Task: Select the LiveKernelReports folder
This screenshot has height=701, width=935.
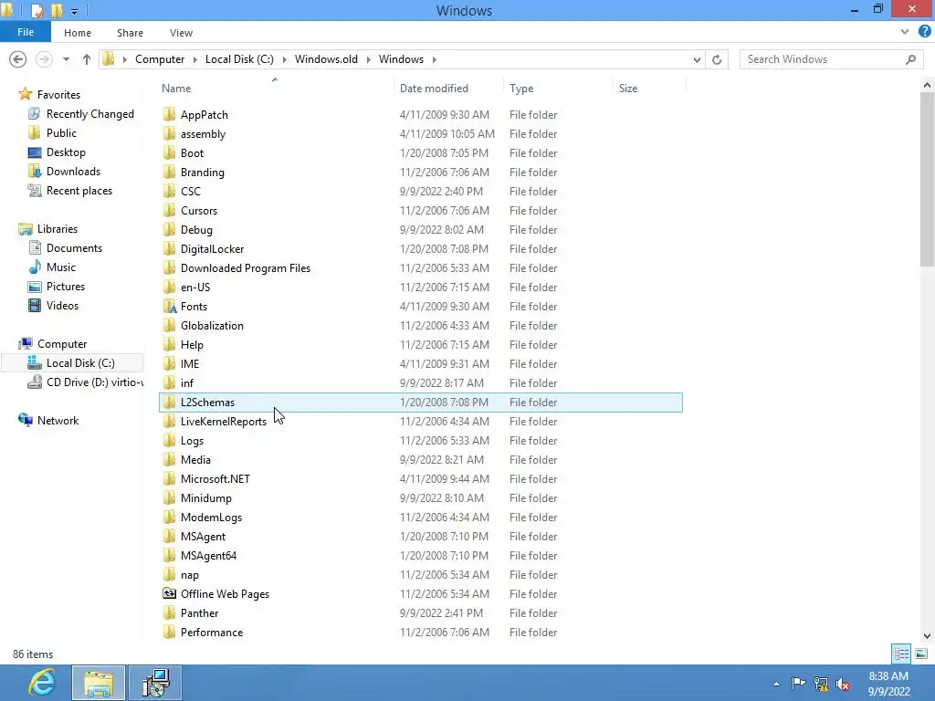Action: tap(224, 422)
